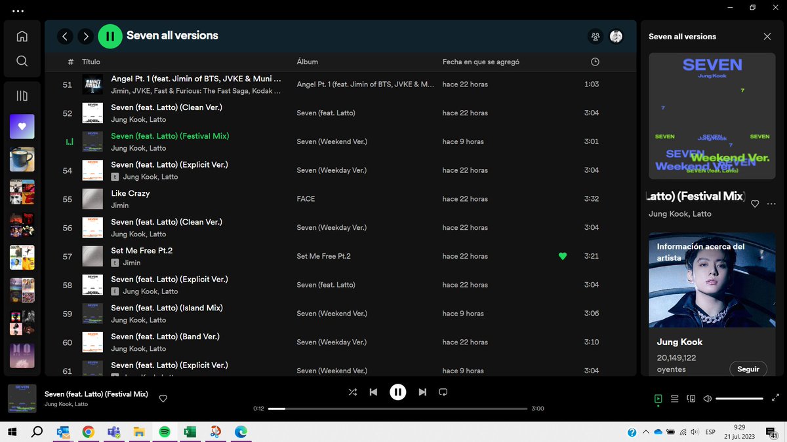Open the Home icon in the sidebar
The image size is (787, 442).
22,37
